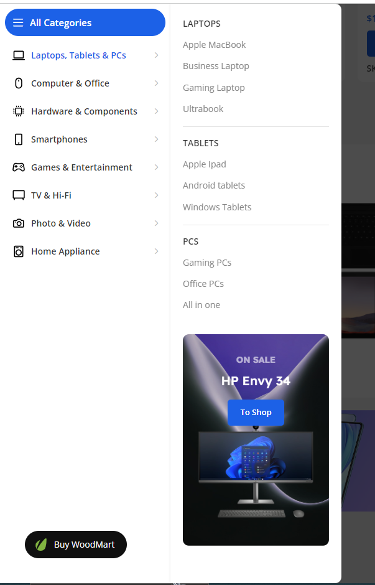Click the Buy WoodMart button
This screenshot has width=375, height=585.
point(76,545)
